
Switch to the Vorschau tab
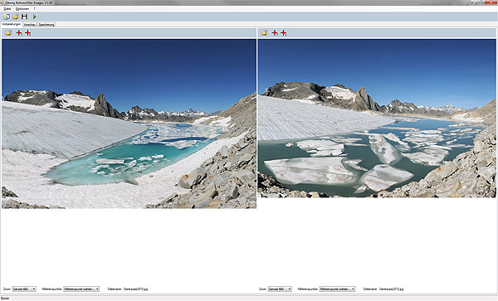[x=30, y=24]
